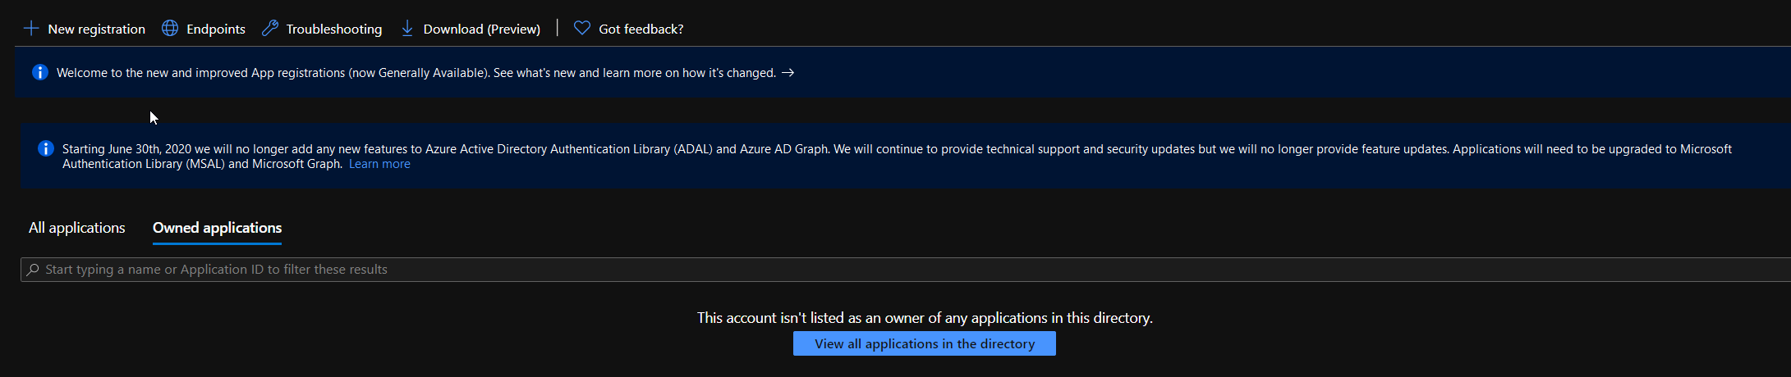Click the heart icon for feedback
The width and height of the screenshot is (1791, 377).
[x=582, y=29]
